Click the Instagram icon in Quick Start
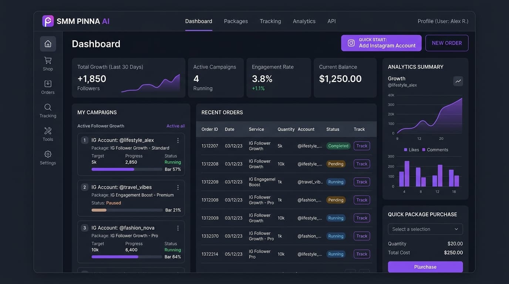The height and width of the screenshot is (284, 509). [351, 43]
